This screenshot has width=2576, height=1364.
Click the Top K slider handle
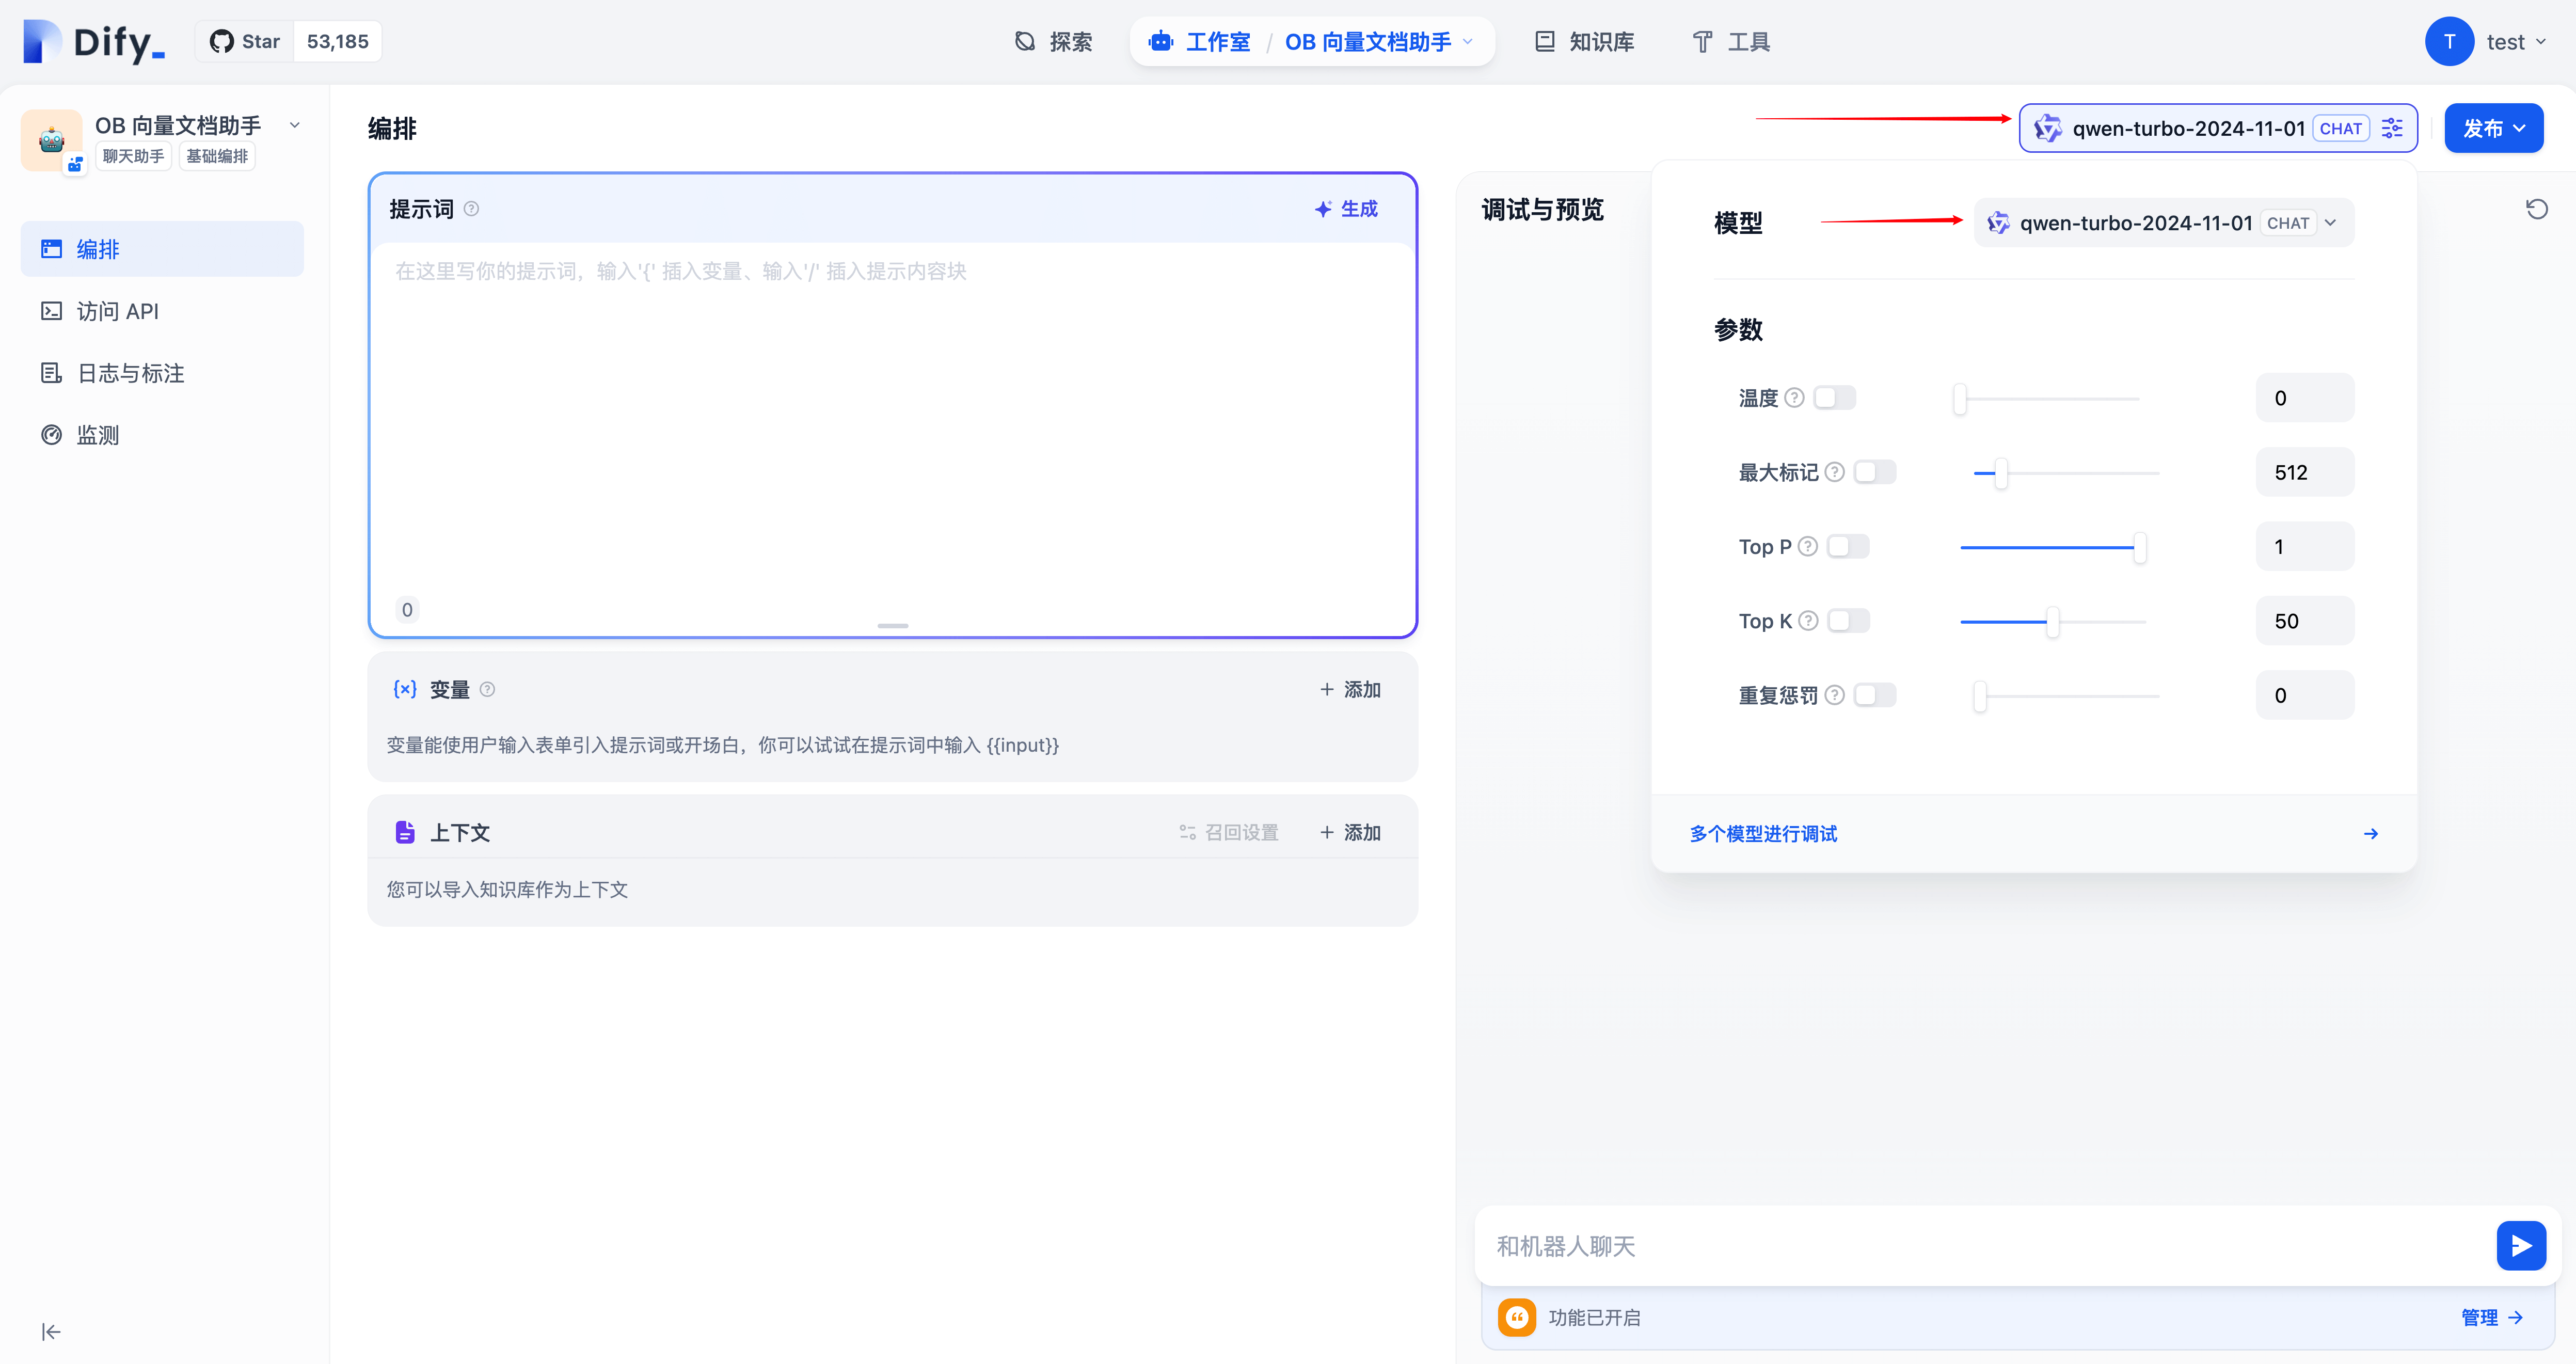2053,622
